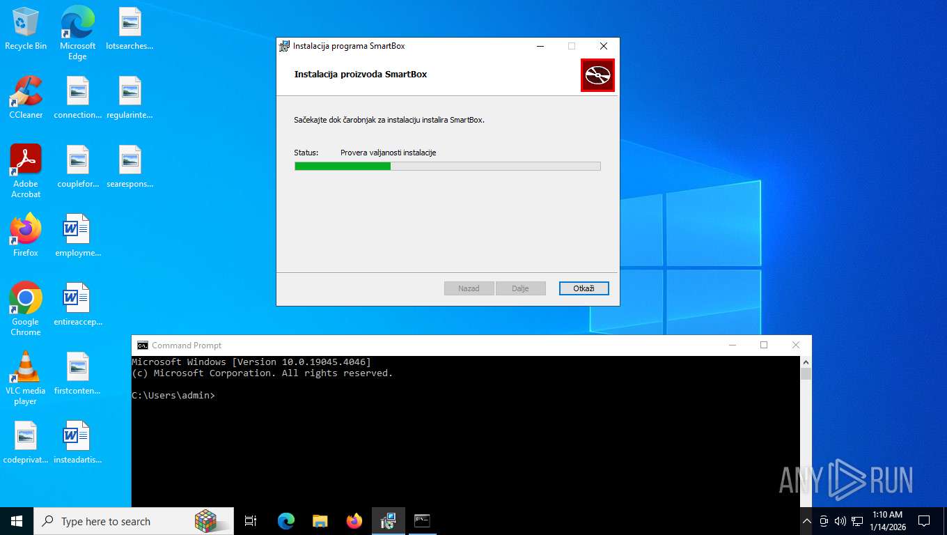The width and height of the screenshot is (947, 535).
Task: Open File Explorer from the taskbar
Action: click(320, 521)
